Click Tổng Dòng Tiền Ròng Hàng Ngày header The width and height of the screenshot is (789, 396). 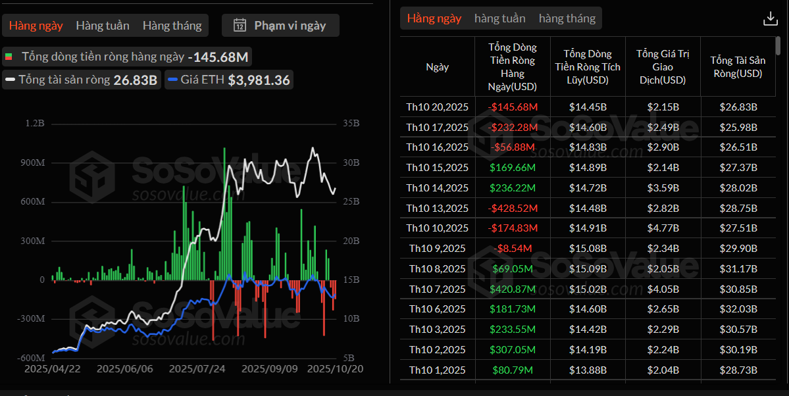click(513, 67)
